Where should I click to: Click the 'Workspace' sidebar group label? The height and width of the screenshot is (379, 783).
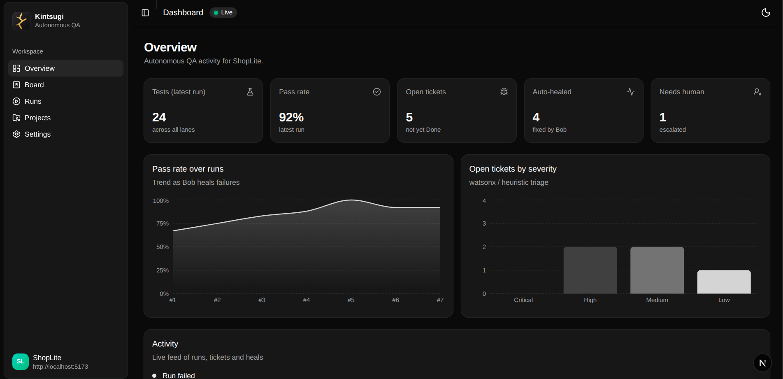(28, 51)
